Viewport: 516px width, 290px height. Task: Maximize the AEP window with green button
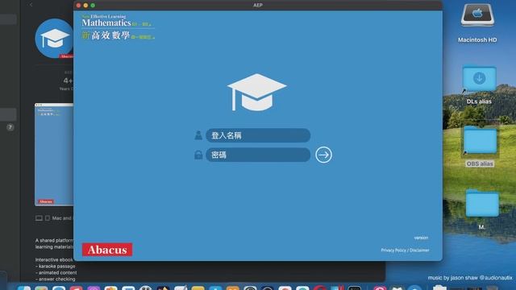click(93, 6)
